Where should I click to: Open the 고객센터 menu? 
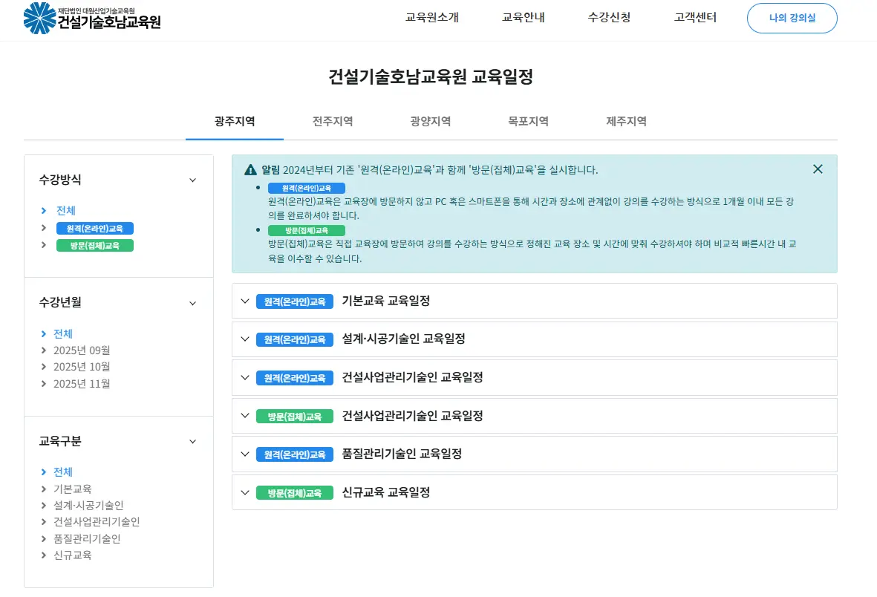pyautogui.click(x=694, y=18)
